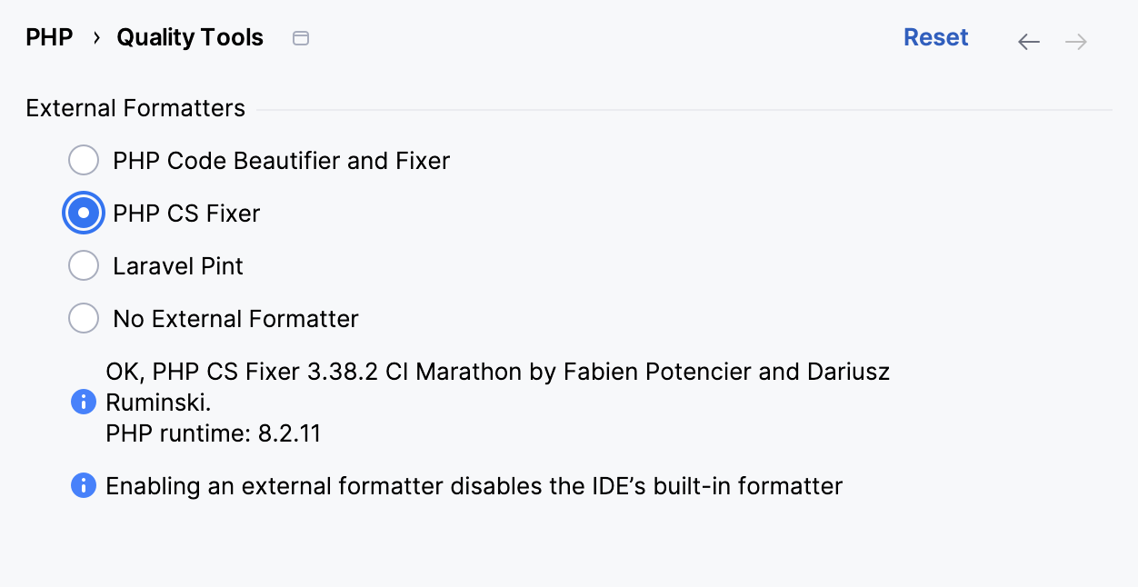
Task: Click the info icon beside the PHP CS Fixer version
Action: [83, 401]
